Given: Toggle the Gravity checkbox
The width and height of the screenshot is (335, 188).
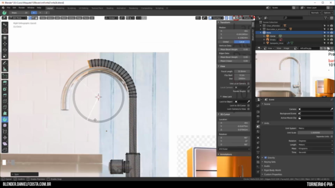Looking at the screenshot, I should coord(265,158).
